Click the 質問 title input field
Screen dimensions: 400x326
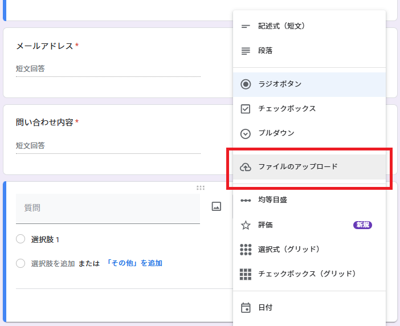pos(108,208)
